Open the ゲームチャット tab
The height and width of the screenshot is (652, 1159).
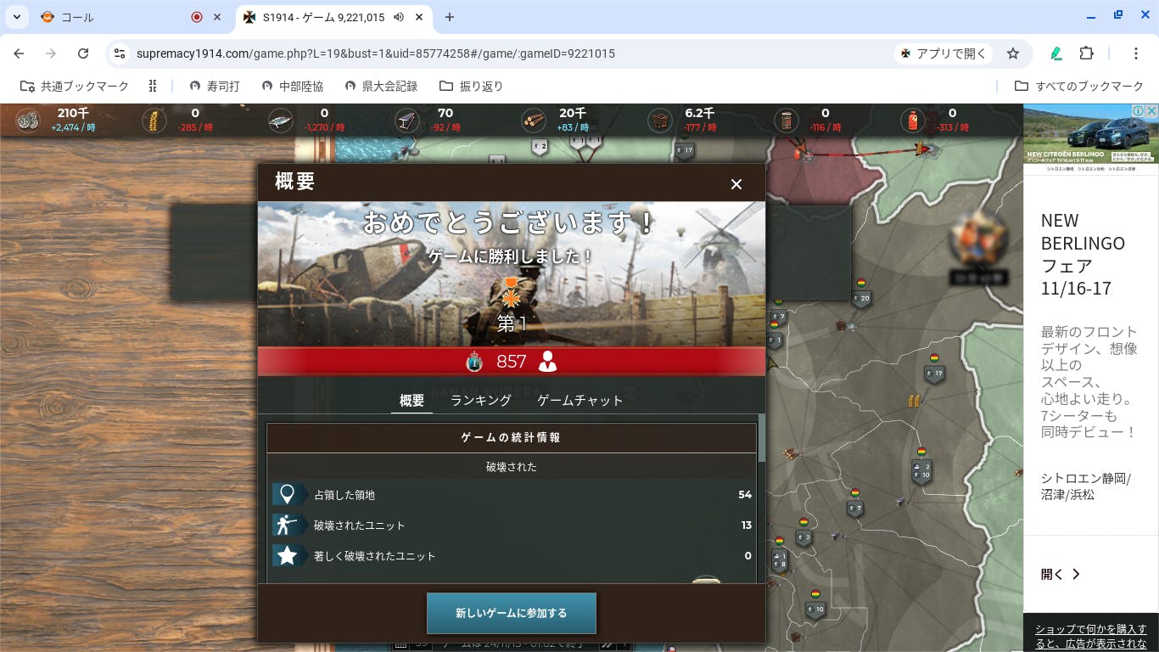coord(579,401)
